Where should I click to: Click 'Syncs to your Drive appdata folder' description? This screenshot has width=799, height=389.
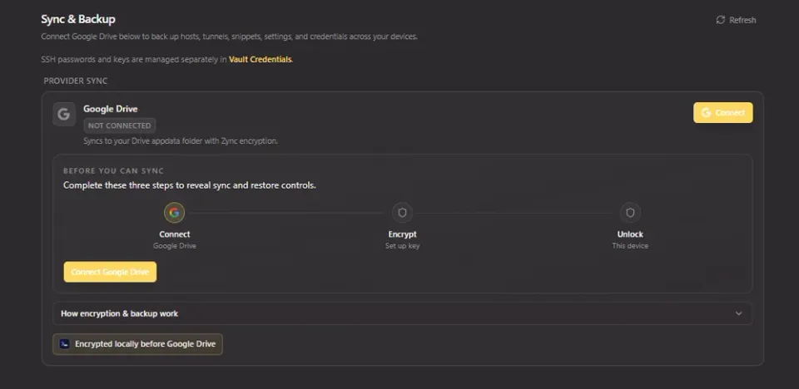pos(181,141)
